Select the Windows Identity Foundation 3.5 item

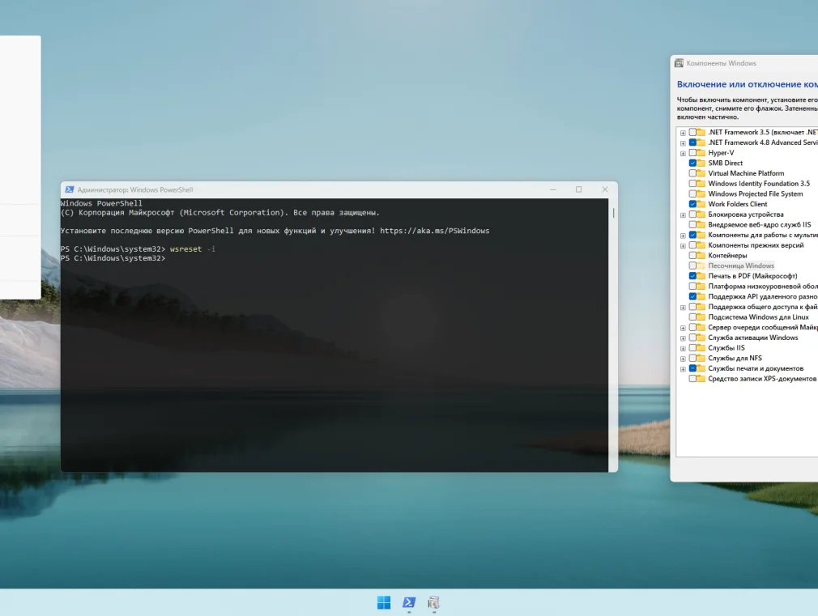pos(758,184)
